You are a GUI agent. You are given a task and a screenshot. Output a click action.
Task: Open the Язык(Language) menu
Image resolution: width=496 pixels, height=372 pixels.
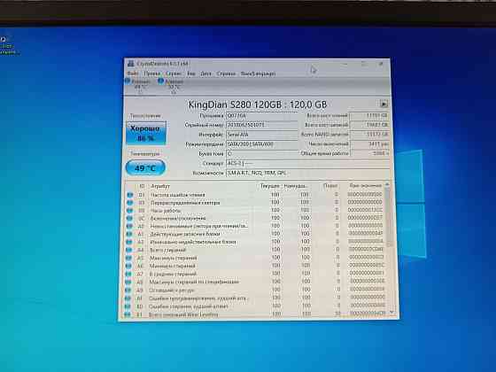258,74
